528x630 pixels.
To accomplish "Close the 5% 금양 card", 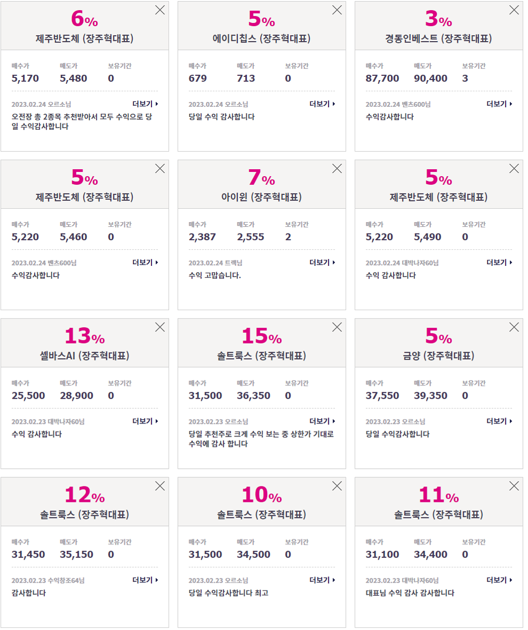I will click(x=514, y=327).
